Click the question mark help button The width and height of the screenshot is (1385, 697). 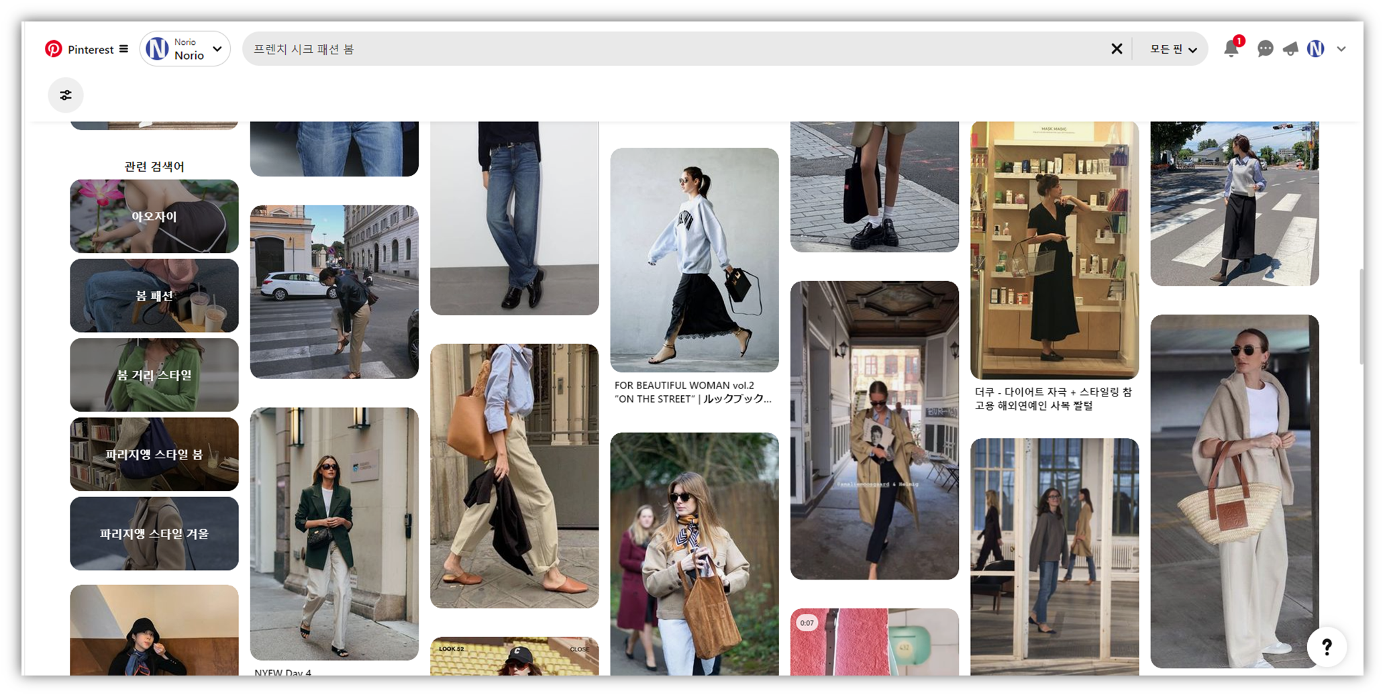(x=1327, y=647)
